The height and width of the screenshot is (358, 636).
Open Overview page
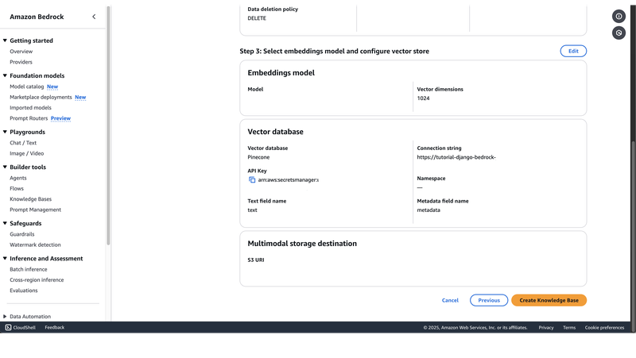pyautogui.click(x=21, y=52)
